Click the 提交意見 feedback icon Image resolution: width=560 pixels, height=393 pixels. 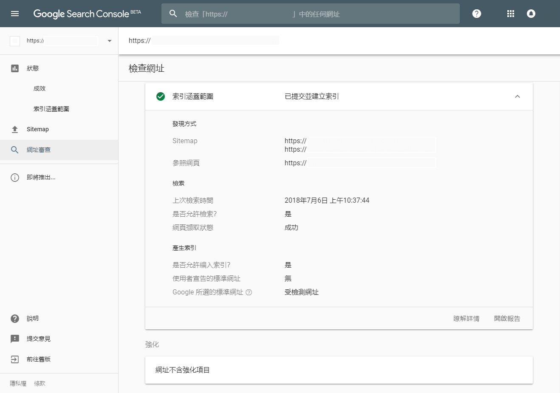15,339
